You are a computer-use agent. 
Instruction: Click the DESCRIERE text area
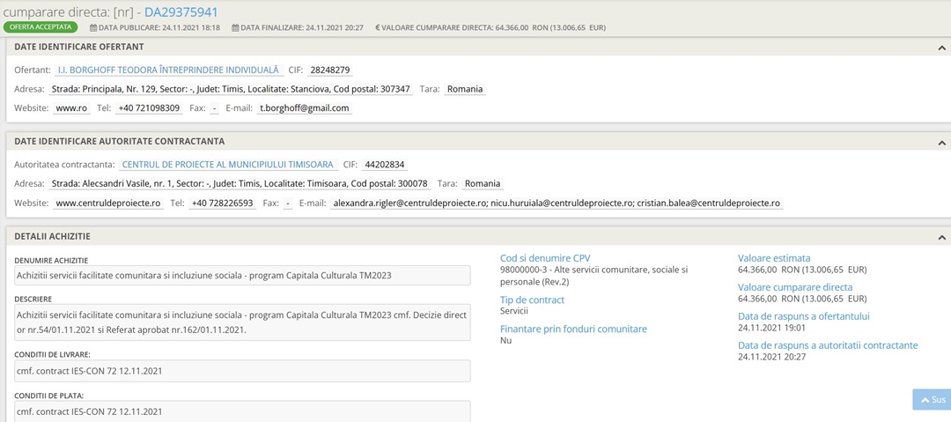[x=243, y=322]
